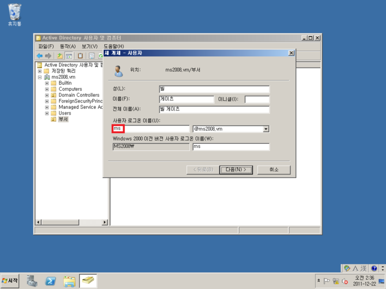This screenshot has height=289, width=386.
Task: Click the IME 漢 Hanja icon
Action: pos(364,268)
